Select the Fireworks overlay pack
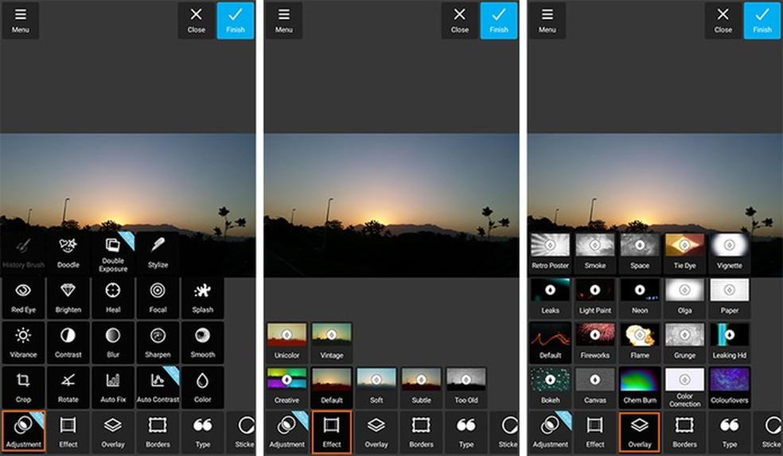The width and height of the screenshot is (783, 456). 594,343
